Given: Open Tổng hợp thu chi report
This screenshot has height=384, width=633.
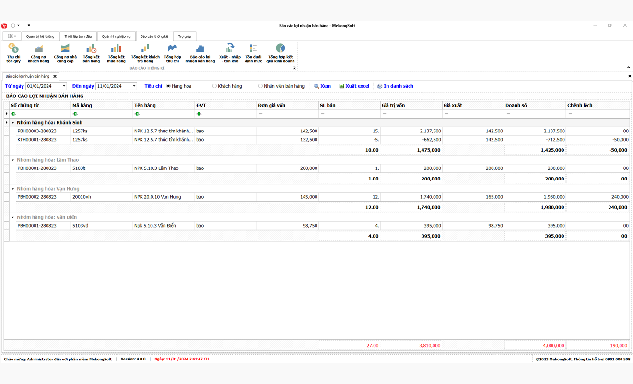Looking at the screenshot, I should [172, 53].
